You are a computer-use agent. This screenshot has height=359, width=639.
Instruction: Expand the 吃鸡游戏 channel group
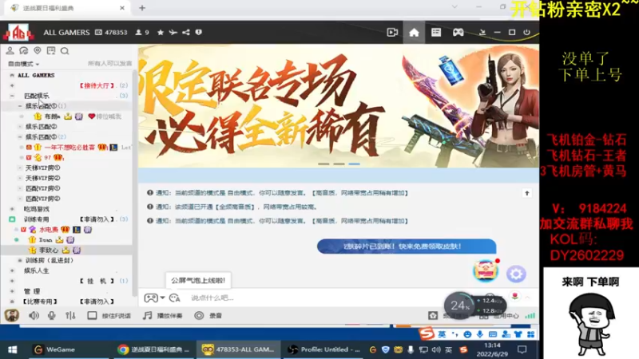coord(12,209)
